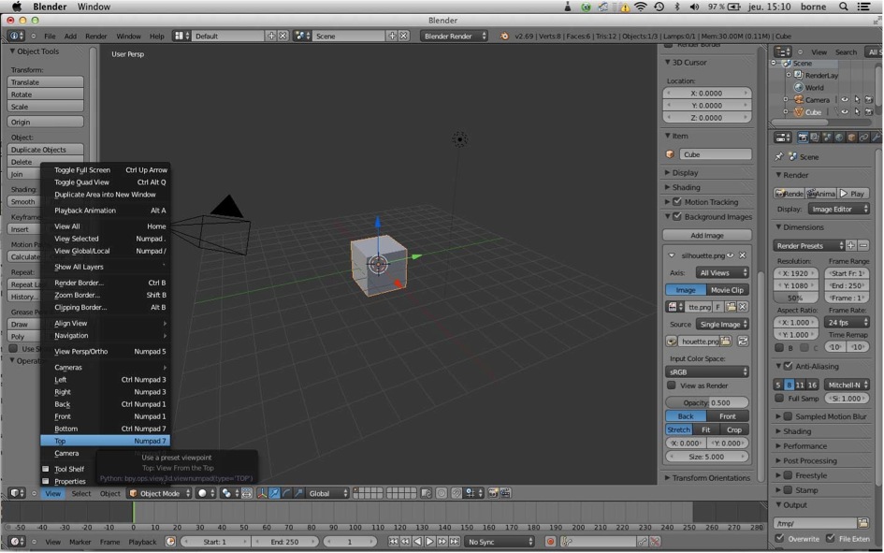This screenshot has width=884, height=553.
Task: Select the translate manipulator arrow icon
Action: tap(275, 493)
